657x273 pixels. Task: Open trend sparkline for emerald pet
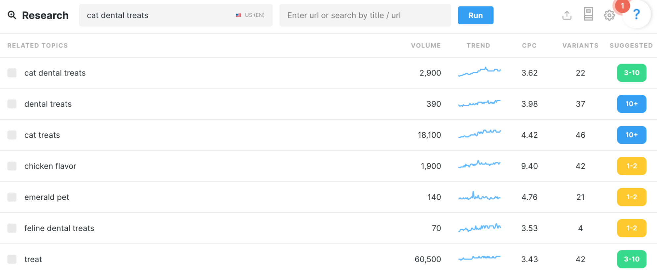(479, 197)
